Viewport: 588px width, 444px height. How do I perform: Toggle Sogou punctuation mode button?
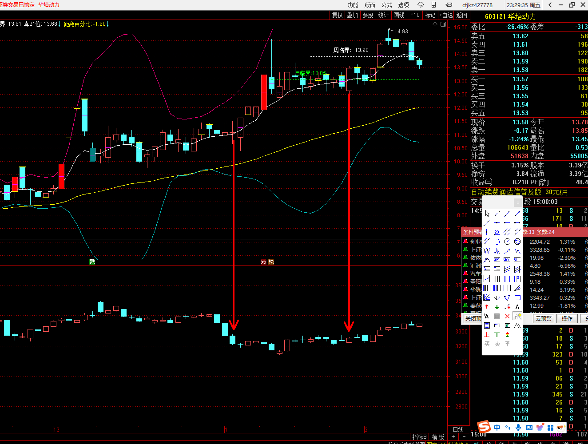[508, 427]
